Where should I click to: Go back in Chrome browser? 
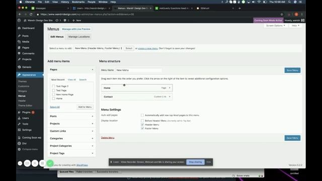(x=20, y=15)
